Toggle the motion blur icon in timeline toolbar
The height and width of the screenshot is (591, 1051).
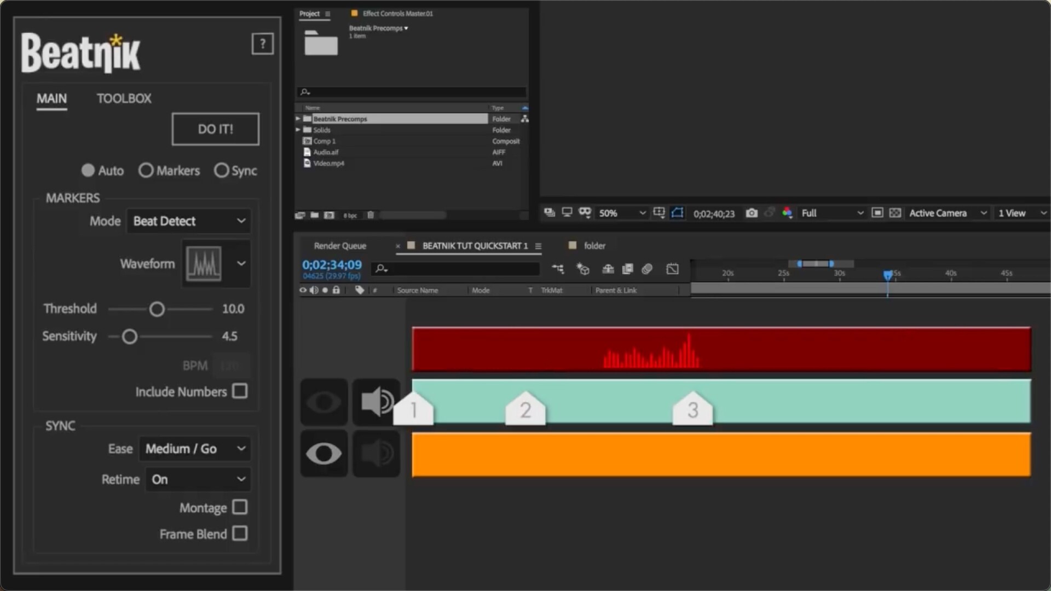click(x=647, y=269)
